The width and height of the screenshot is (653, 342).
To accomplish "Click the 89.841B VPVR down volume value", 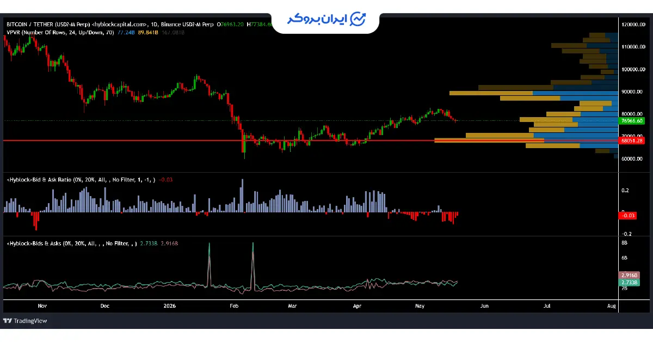I will [x=148, y=33].
